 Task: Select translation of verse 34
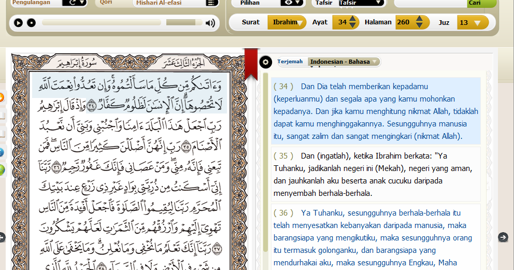pos(376,111)
